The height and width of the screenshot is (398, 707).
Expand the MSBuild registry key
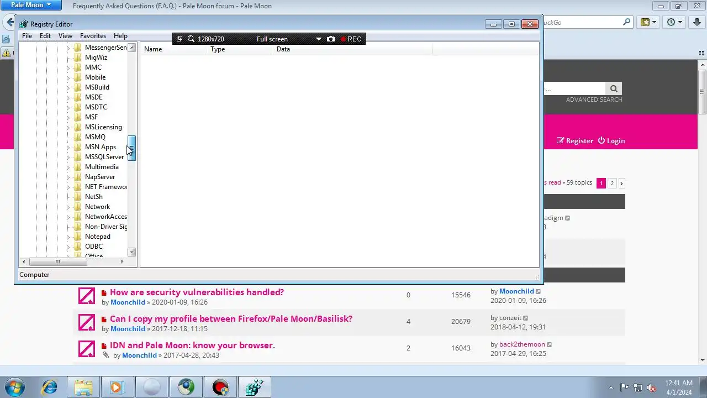[x=68, y=87]
